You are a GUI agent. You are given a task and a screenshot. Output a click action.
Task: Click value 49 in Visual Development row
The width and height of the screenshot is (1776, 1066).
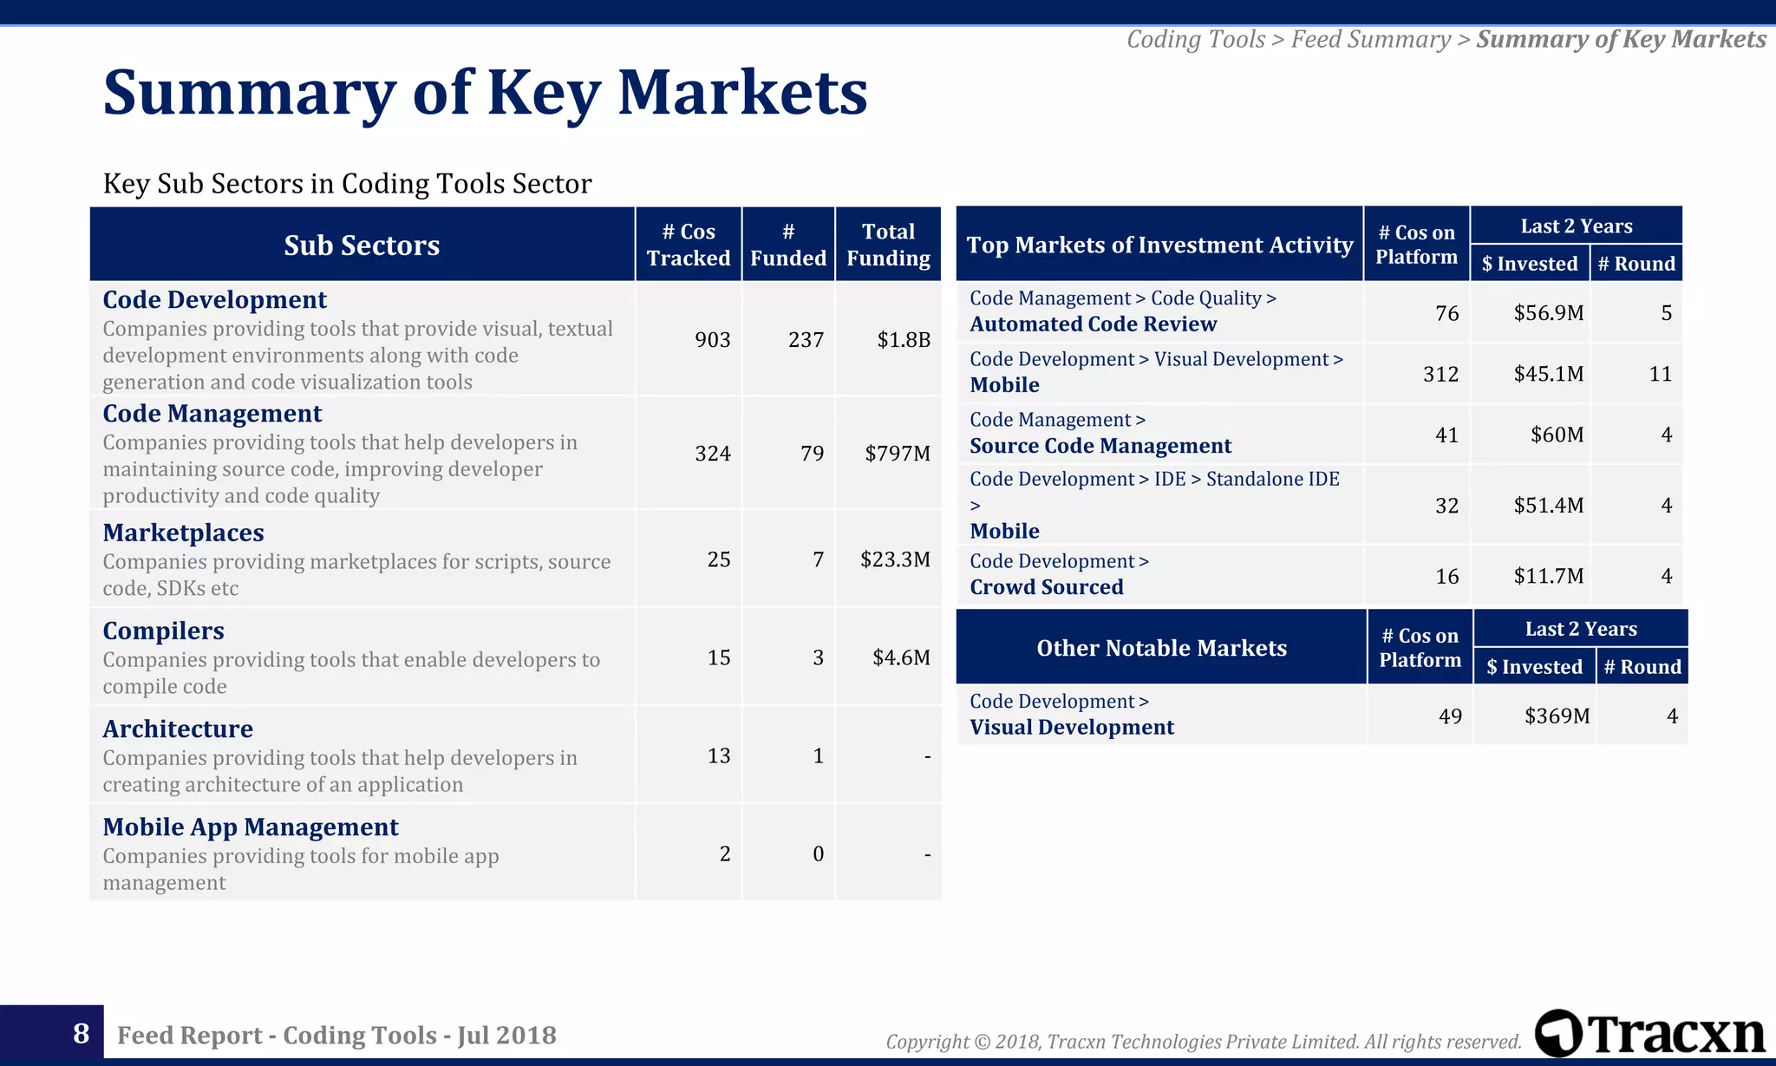pyautogui.click(x=1451, y=716)
